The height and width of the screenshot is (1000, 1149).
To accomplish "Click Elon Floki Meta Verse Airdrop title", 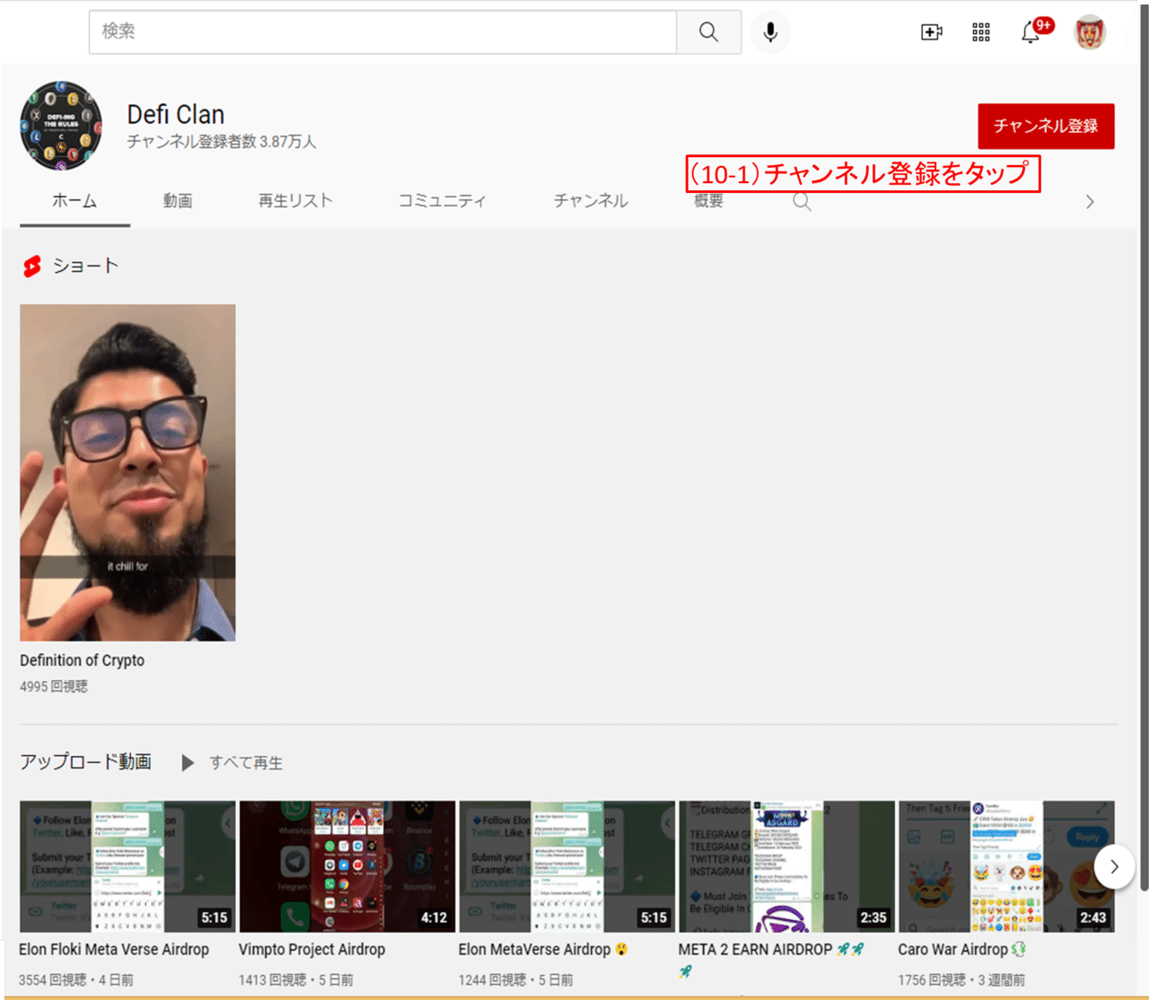I will (114, 950).
